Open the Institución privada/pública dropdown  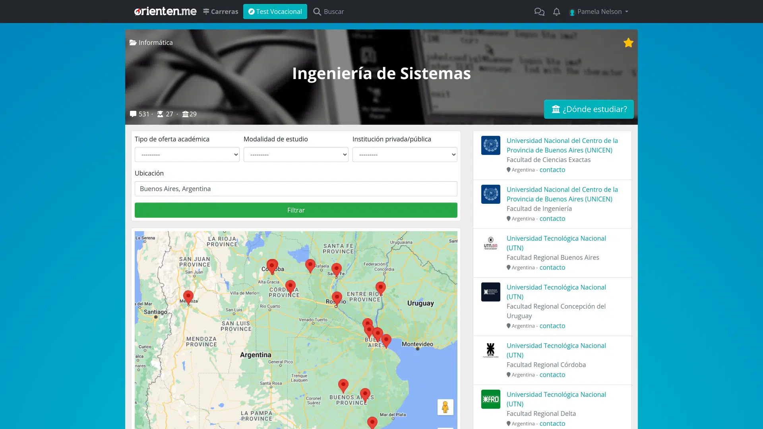coord(405,155)
